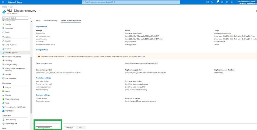Open Inventory icon in sidebar
257x130 pixels.
(4, 60)
